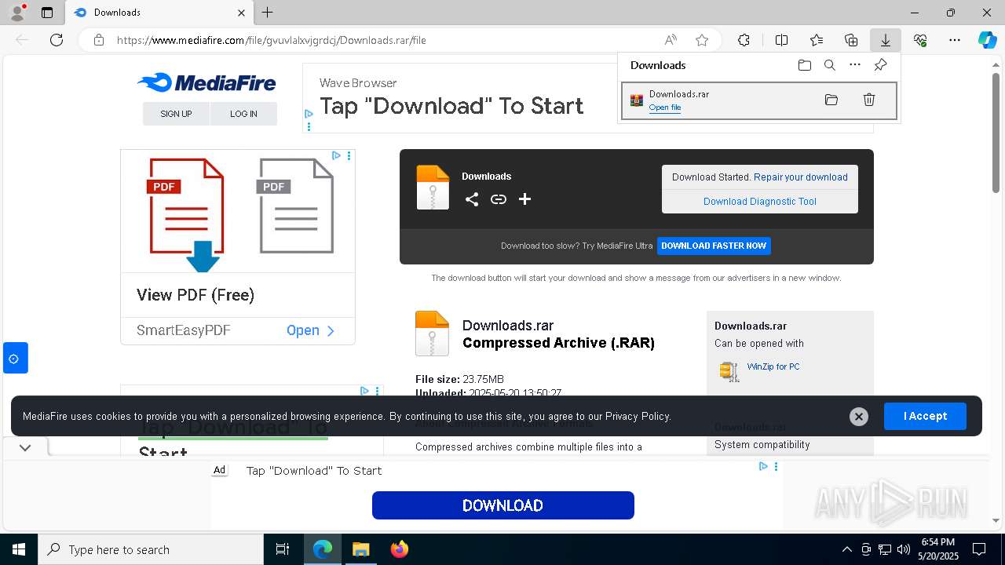Show Downloads.rar in folder
Viewport: 1005px width, 565px height.
pyautogui.click(x=831, y=100)
